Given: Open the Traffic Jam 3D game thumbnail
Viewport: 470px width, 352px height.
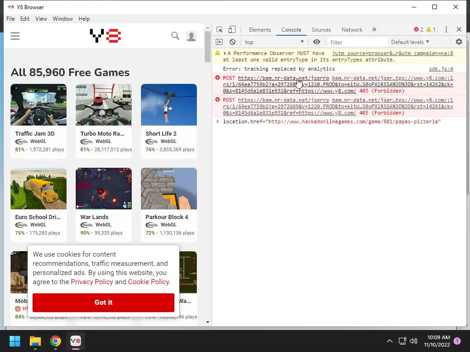Looking at the screenshot, I should pyautogui.click(x=39, y=105).
